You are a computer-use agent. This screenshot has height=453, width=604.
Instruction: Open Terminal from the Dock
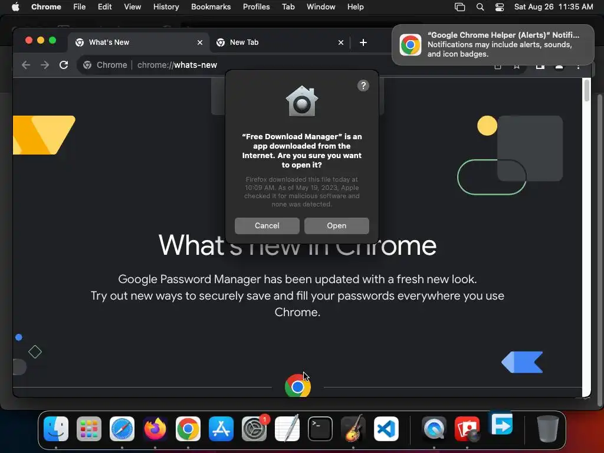tap(320, 429)
